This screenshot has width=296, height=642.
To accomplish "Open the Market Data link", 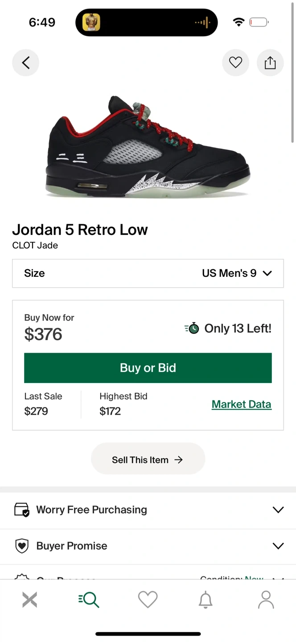I will (x=241, y=404).
